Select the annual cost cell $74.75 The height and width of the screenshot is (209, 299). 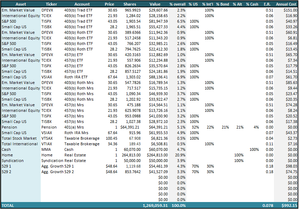291,172
